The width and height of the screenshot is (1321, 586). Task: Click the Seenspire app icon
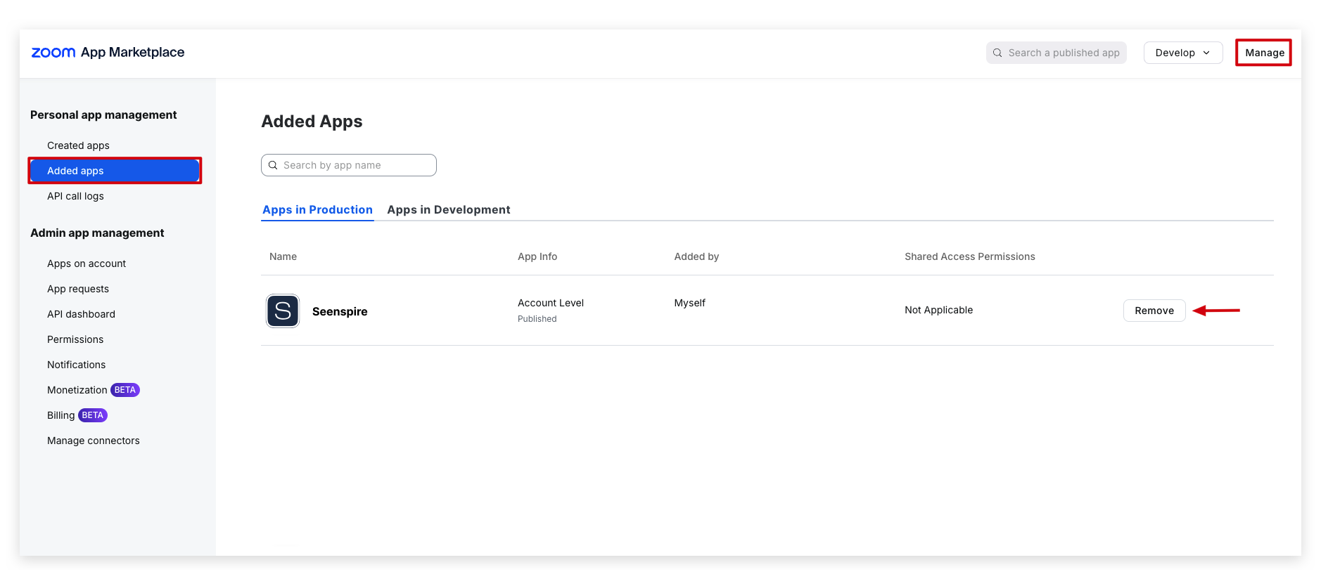point(283,311)
